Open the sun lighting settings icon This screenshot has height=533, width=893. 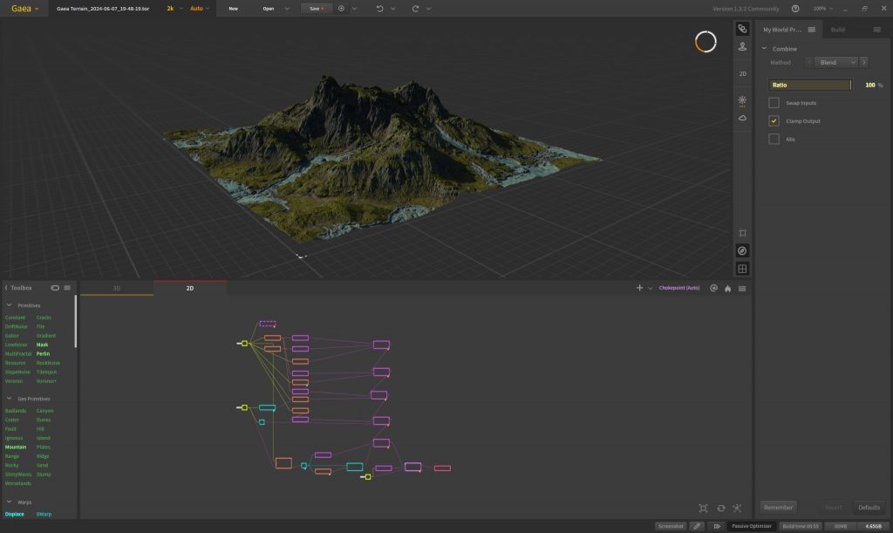click(742, 100)
